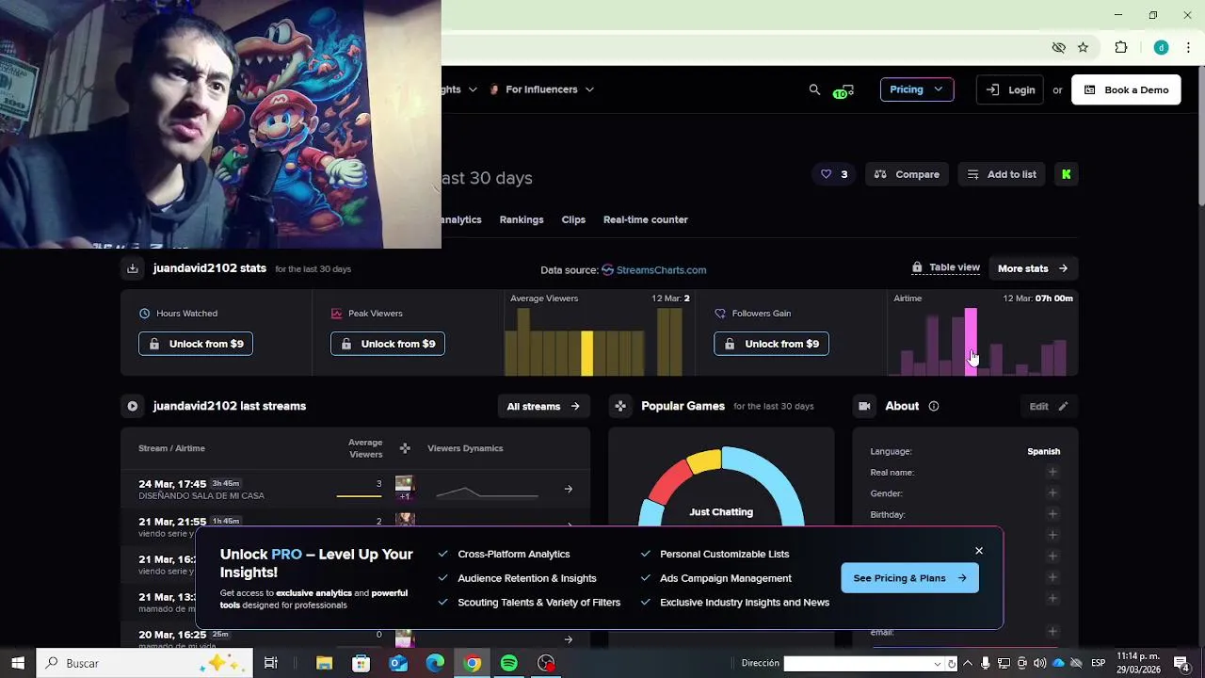Screen dimensions: 1205x678
Task: Toggle the locked Table view
Action: 946,267
